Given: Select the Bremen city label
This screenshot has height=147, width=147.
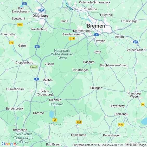Looking at the screenshot, I should [x=96, y=26].
